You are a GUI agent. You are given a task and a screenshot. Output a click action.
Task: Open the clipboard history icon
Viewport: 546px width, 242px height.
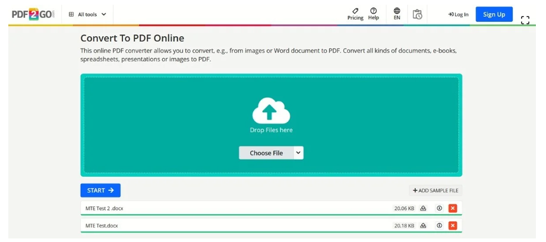coord(418,14)
